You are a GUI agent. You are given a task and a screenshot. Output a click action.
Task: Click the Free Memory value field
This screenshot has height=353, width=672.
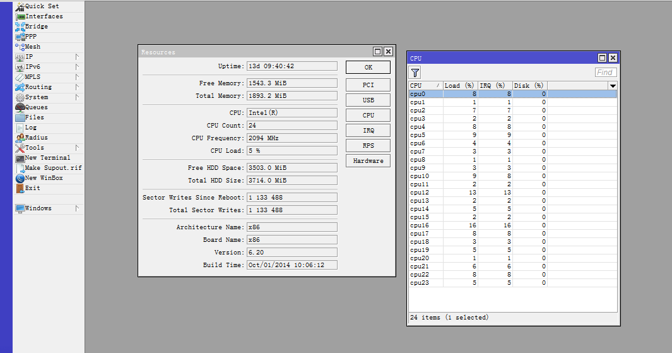point(292,83)
